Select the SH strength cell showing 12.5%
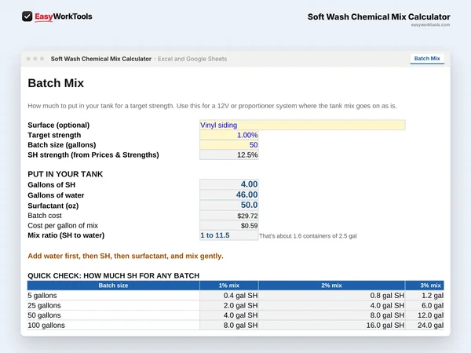 tap(229, 155)
